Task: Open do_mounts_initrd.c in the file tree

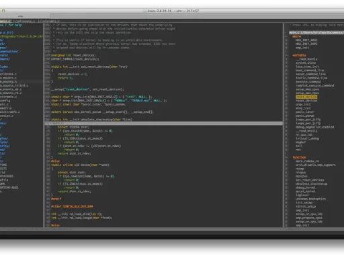Action: pyautogui.click(x=14, y=85)
